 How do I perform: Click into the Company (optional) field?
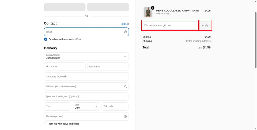[x=86, y=76]
